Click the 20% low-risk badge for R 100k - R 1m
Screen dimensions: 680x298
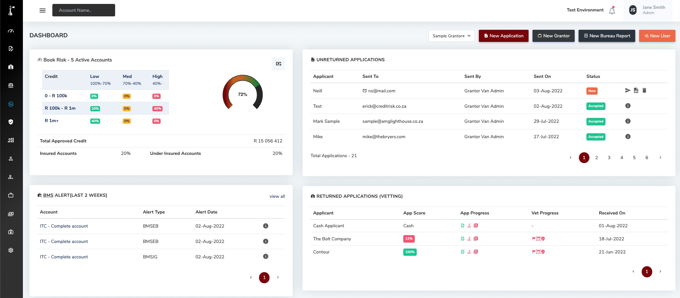(x=95, y=108)
